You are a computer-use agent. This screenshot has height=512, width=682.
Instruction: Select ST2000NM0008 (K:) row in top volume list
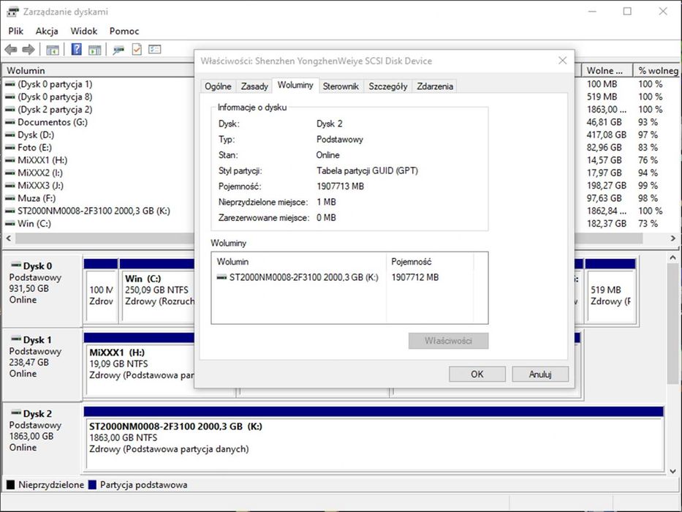(94, 211)
